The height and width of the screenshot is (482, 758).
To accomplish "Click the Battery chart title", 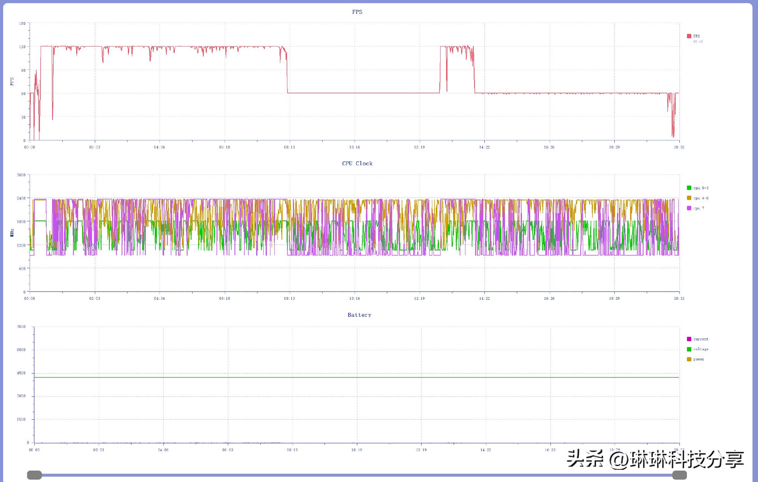I will 359,315.
